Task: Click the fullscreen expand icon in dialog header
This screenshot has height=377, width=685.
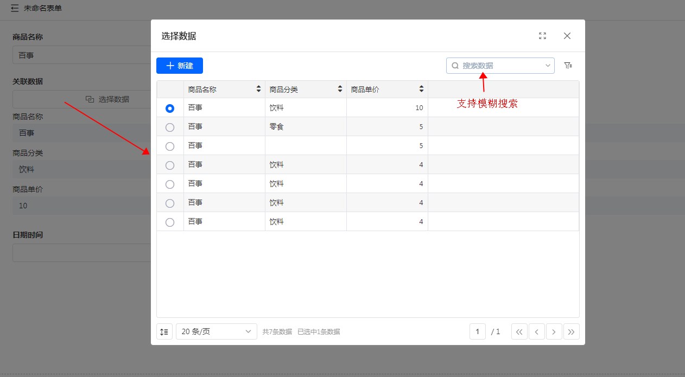Action: point(542,36)
